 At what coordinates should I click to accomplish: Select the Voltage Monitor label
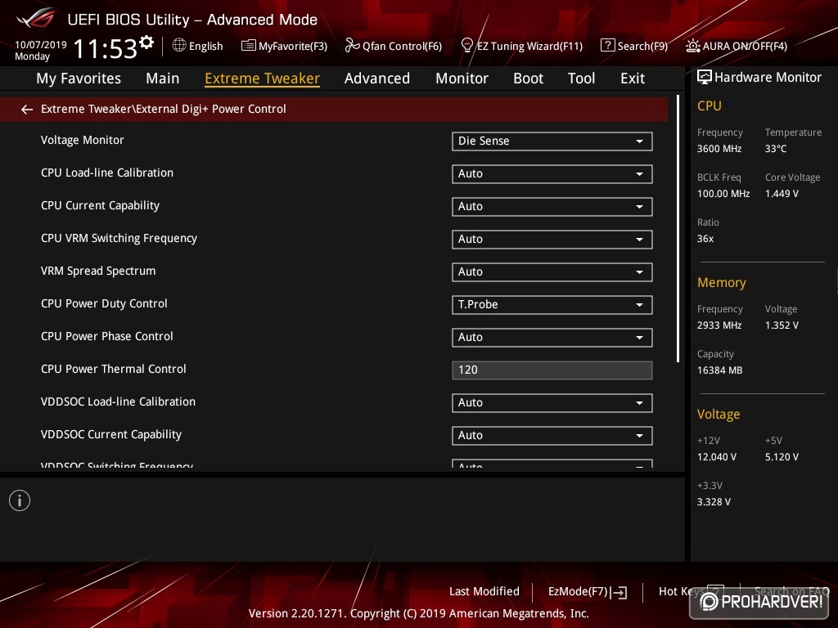(83, 140)
